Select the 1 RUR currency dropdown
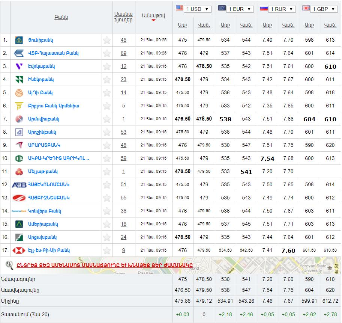Viewport: 342px width, 323px height. coord(282,9)
